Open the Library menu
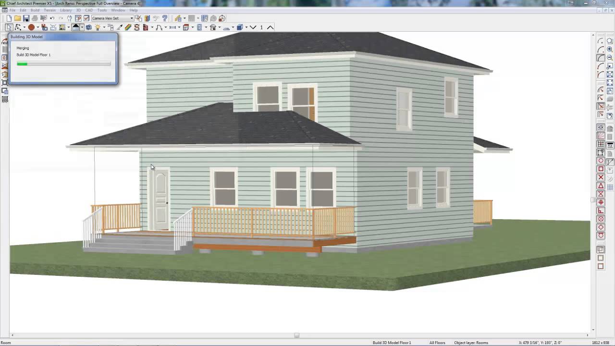615x346 pixels. pyautogui.click(x=66, y=10)
